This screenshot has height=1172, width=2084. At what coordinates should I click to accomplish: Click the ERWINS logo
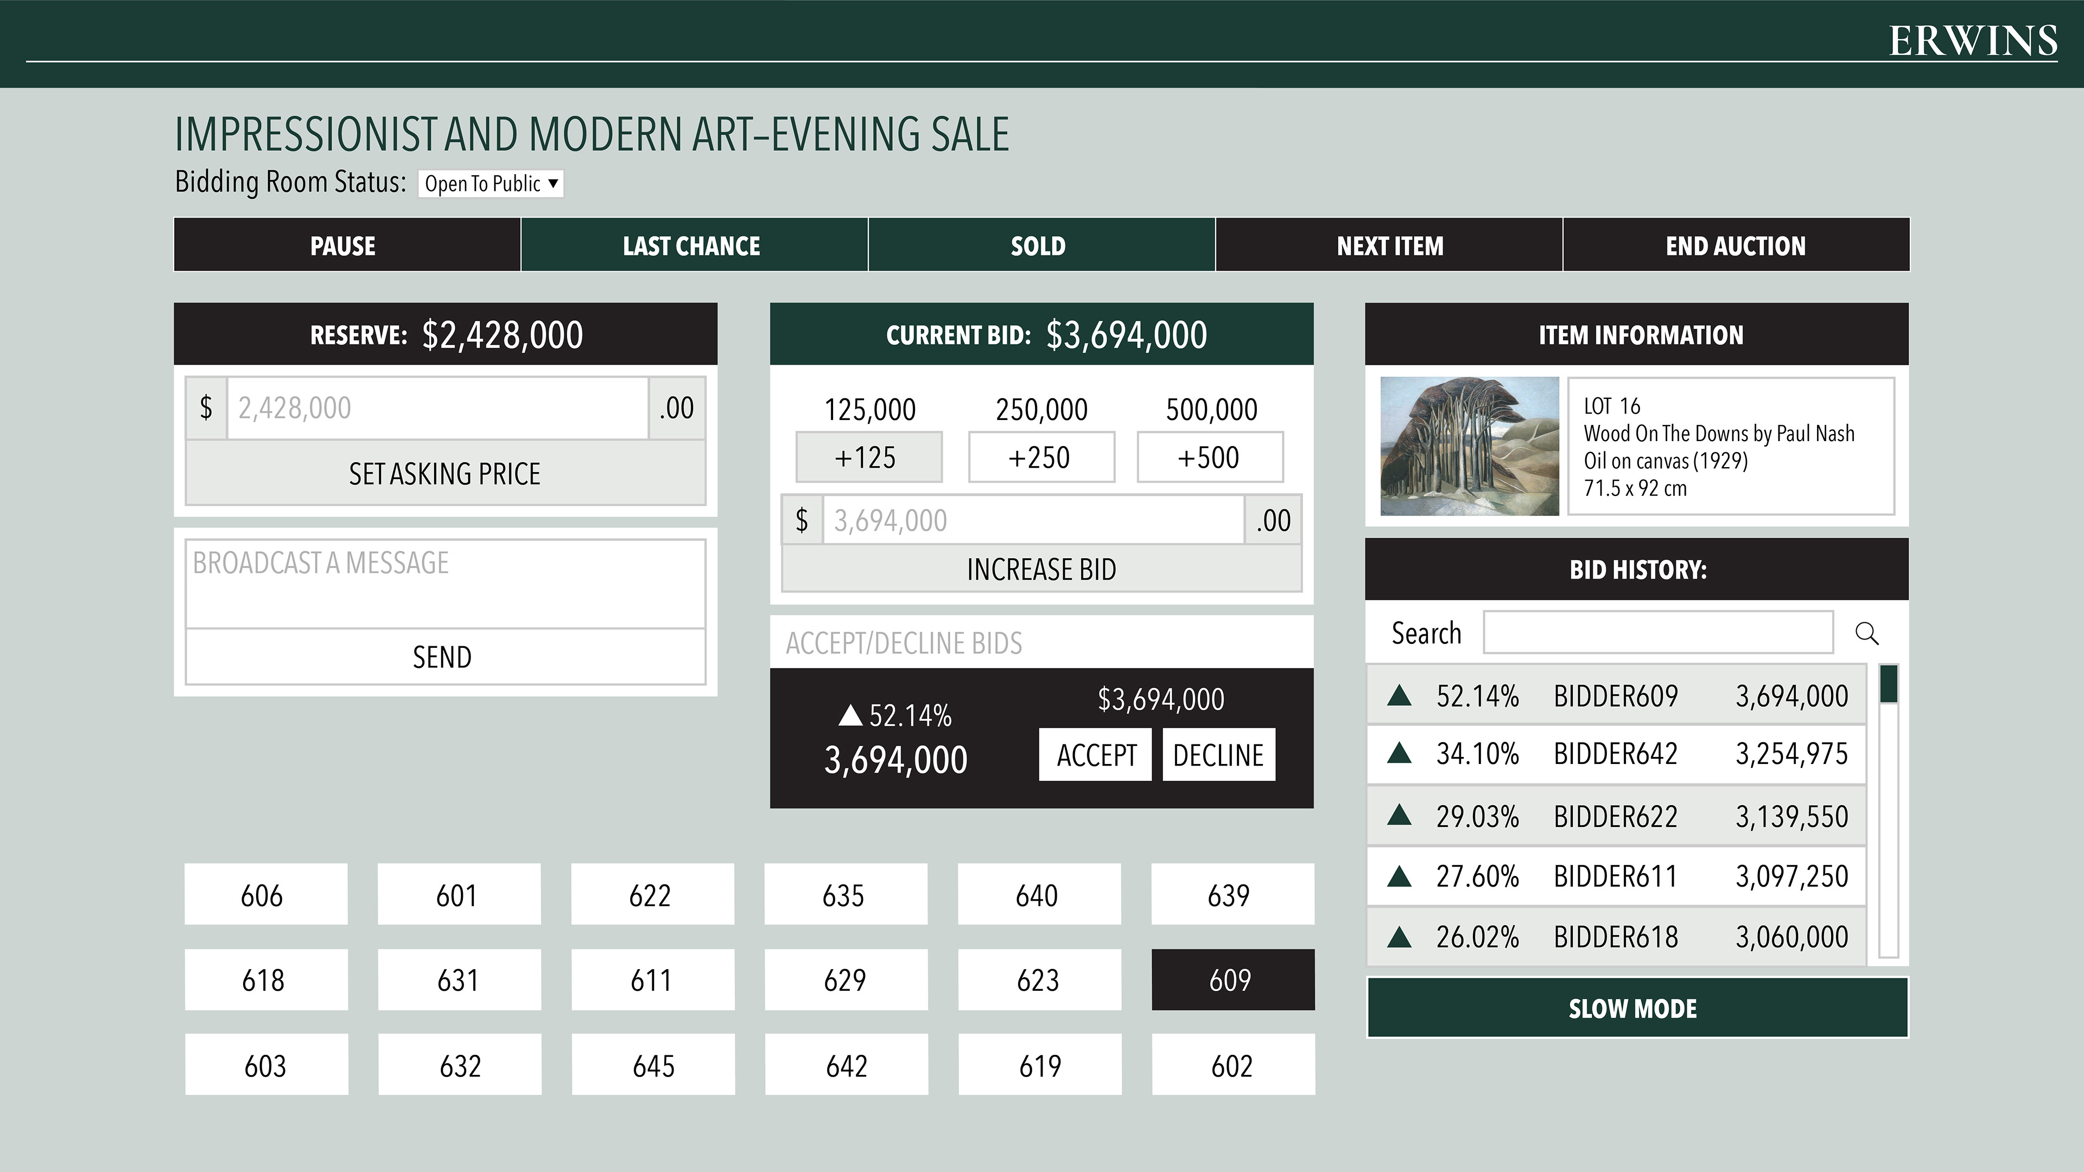1972,41
